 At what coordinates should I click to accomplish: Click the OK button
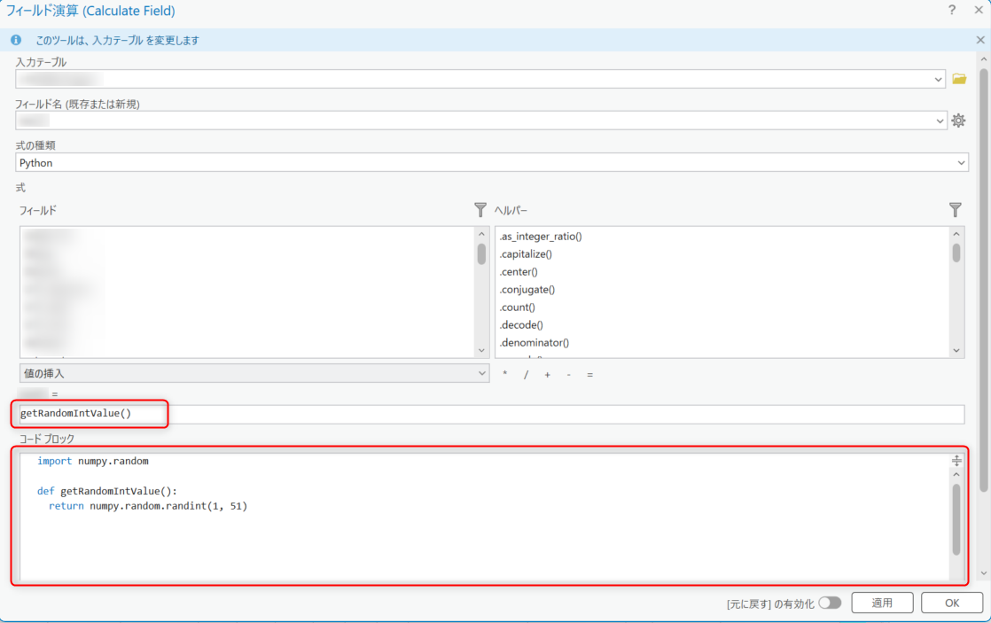951,603
